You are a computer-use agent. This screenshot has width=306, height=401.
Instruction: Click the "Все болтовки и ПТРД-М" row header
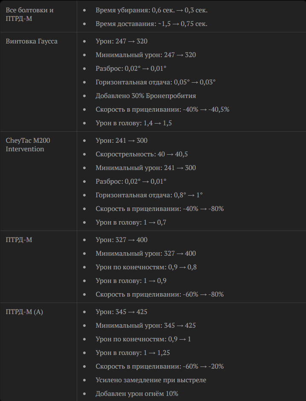[x=30, y=14]
